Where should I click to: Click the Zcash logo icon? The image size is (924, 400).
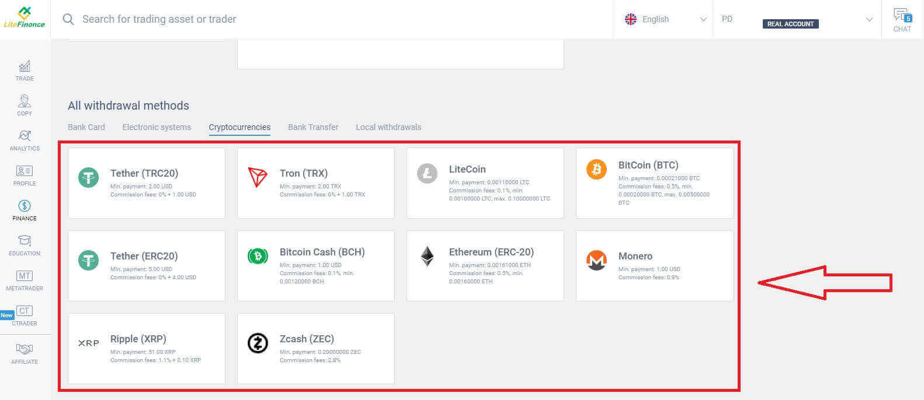[258, 343]
